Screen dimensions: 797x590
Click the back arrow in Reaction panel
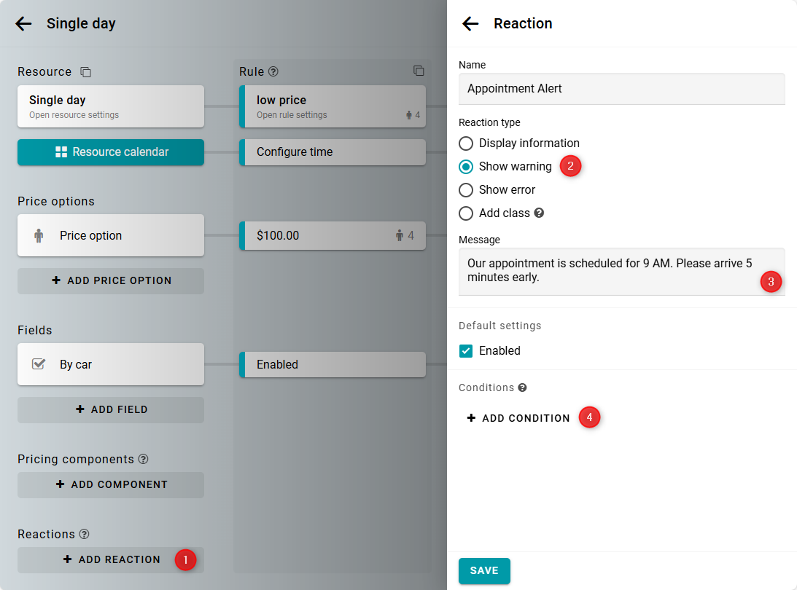pyautogui.click(x=470, y=24)
